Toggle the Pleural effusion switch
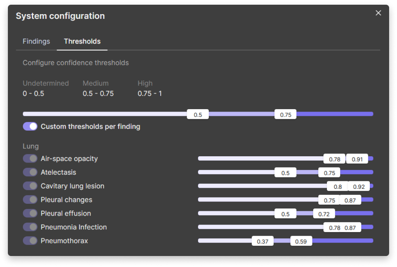 (30, 214)
